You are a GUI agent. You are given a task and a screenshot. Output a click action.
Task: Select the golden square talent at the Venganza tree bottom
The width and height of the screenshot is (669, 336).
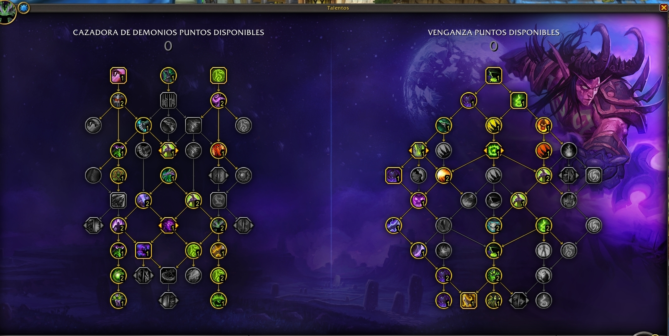[x=468, y=301]
